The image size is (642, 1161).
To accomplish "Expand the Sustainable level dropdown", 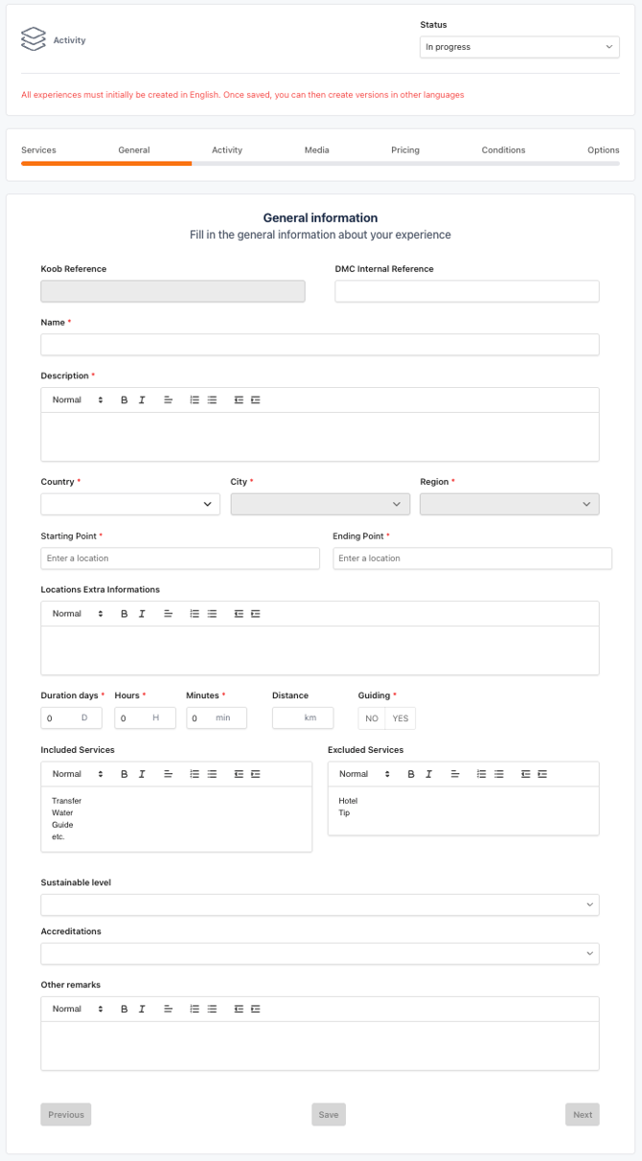I will 319,905.
